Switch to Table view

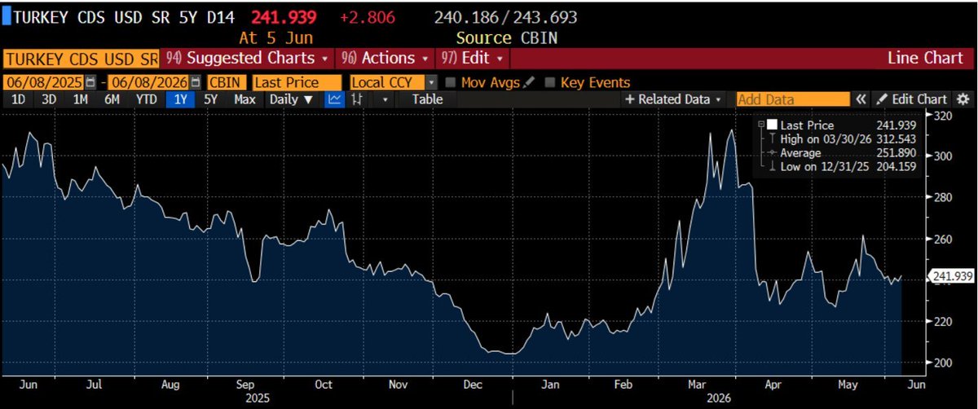[427, 99]
